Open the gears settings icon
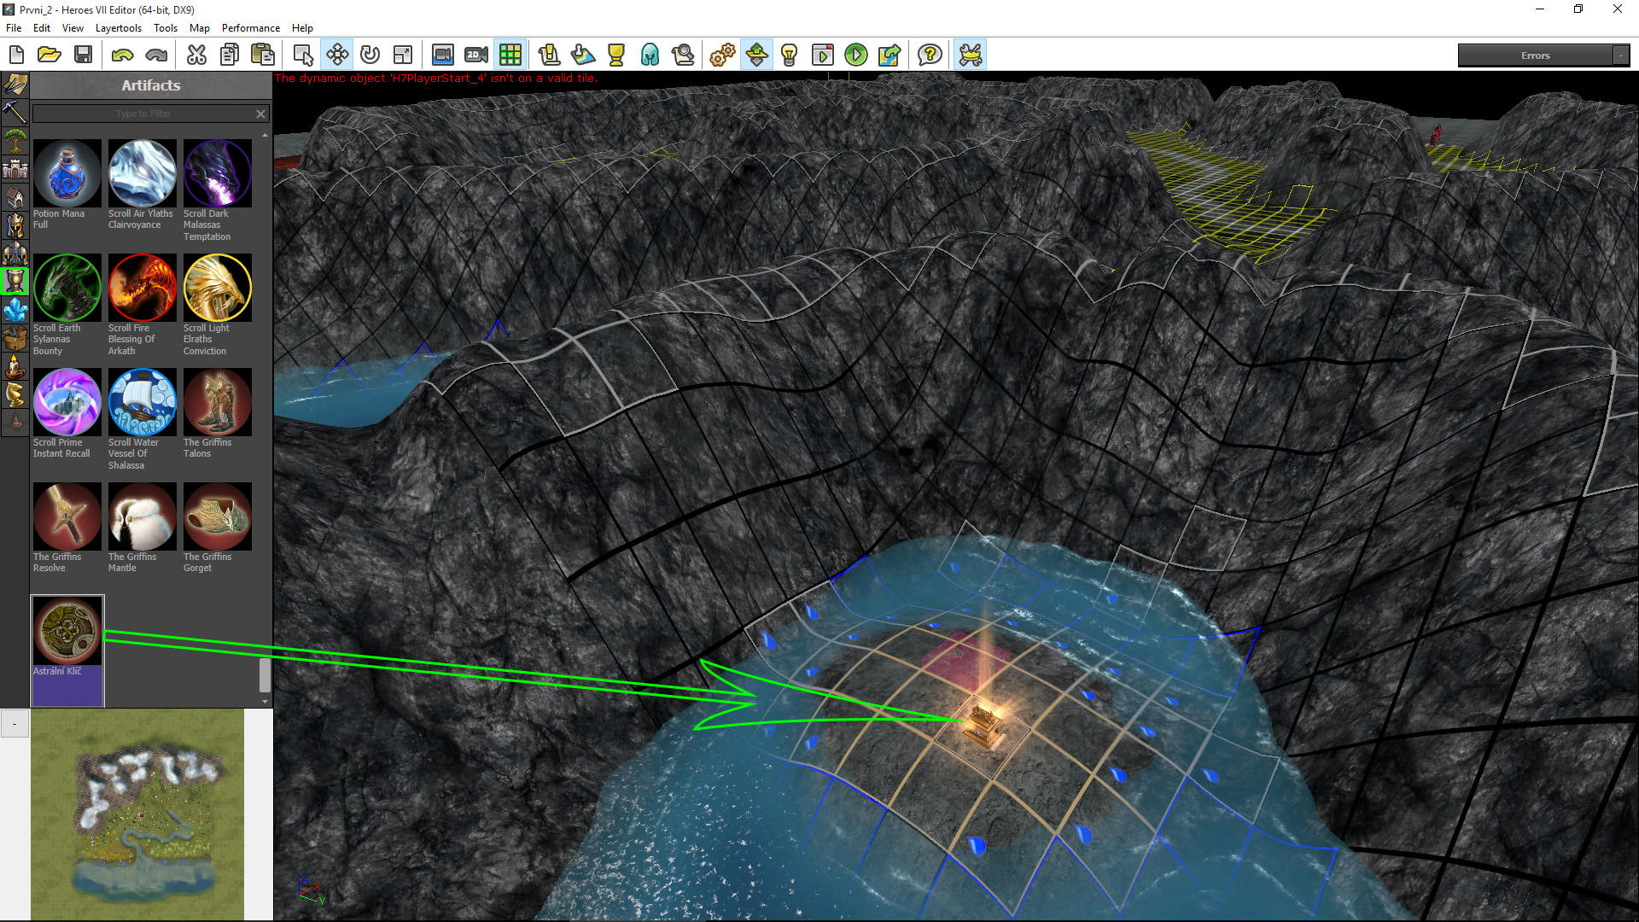1639x922 pixels. (722, 55)
